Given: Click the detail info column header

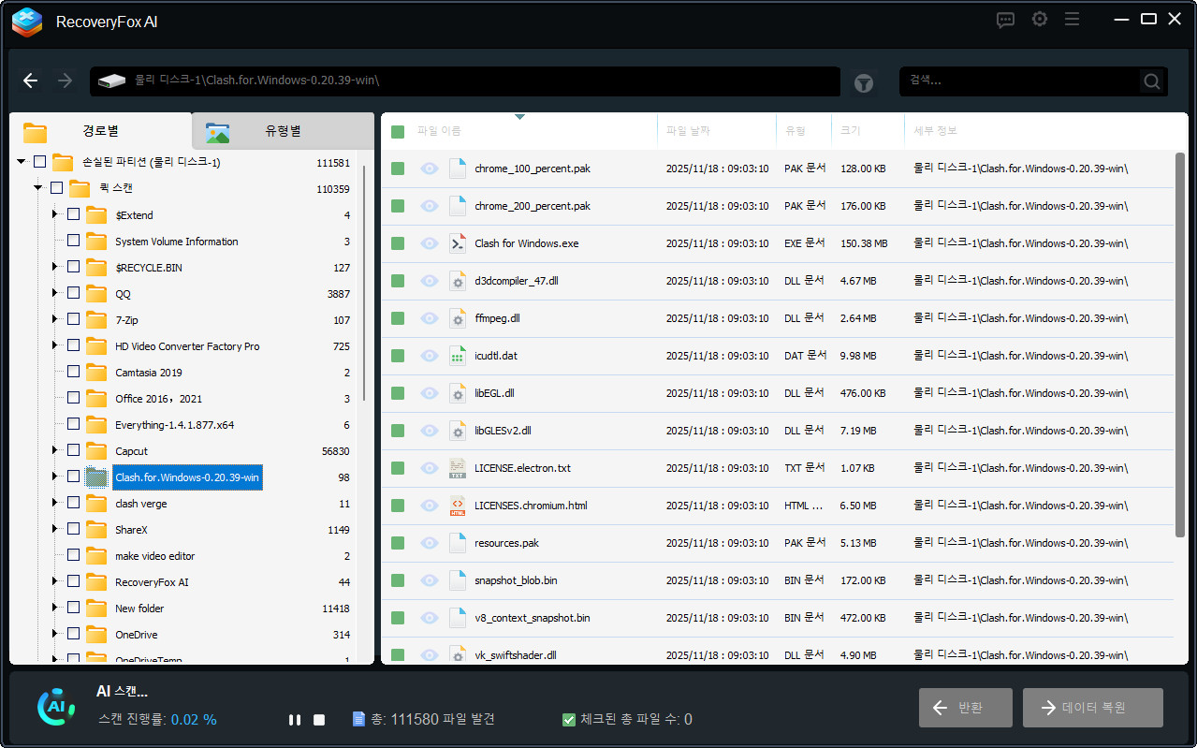Looking at the screenshot, I should click(x=935, y=131).
